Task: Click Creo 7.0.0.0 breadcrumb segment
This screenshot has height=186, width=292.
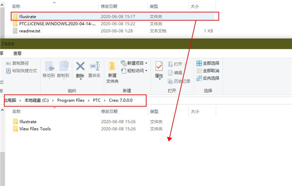Action: [x=121, y=100]
